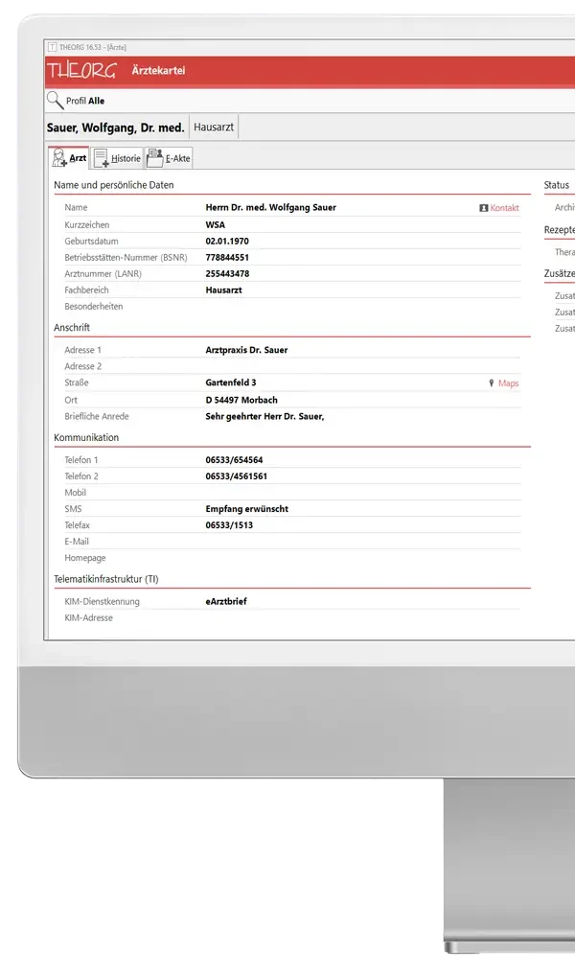Switch to the Historie tab
Viewport: 575px width, 974px height.
point(126,159)
